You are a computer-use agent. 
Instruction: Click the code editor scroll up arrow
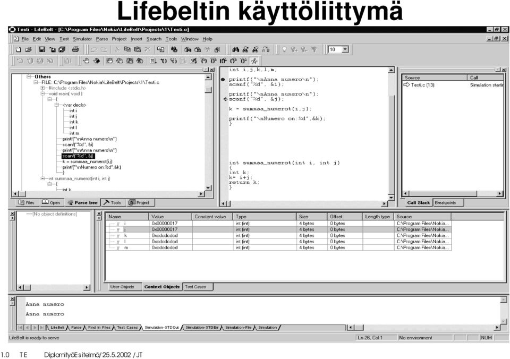pyautogui.click(x=391, y=70)
